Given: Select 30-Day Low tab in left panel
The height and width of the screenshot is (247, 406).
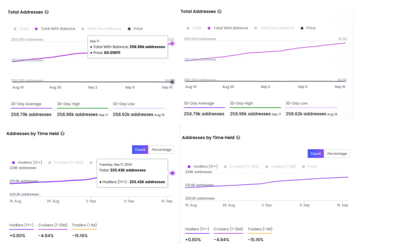Looking at the screenshot, I should [x=138, y=104].
